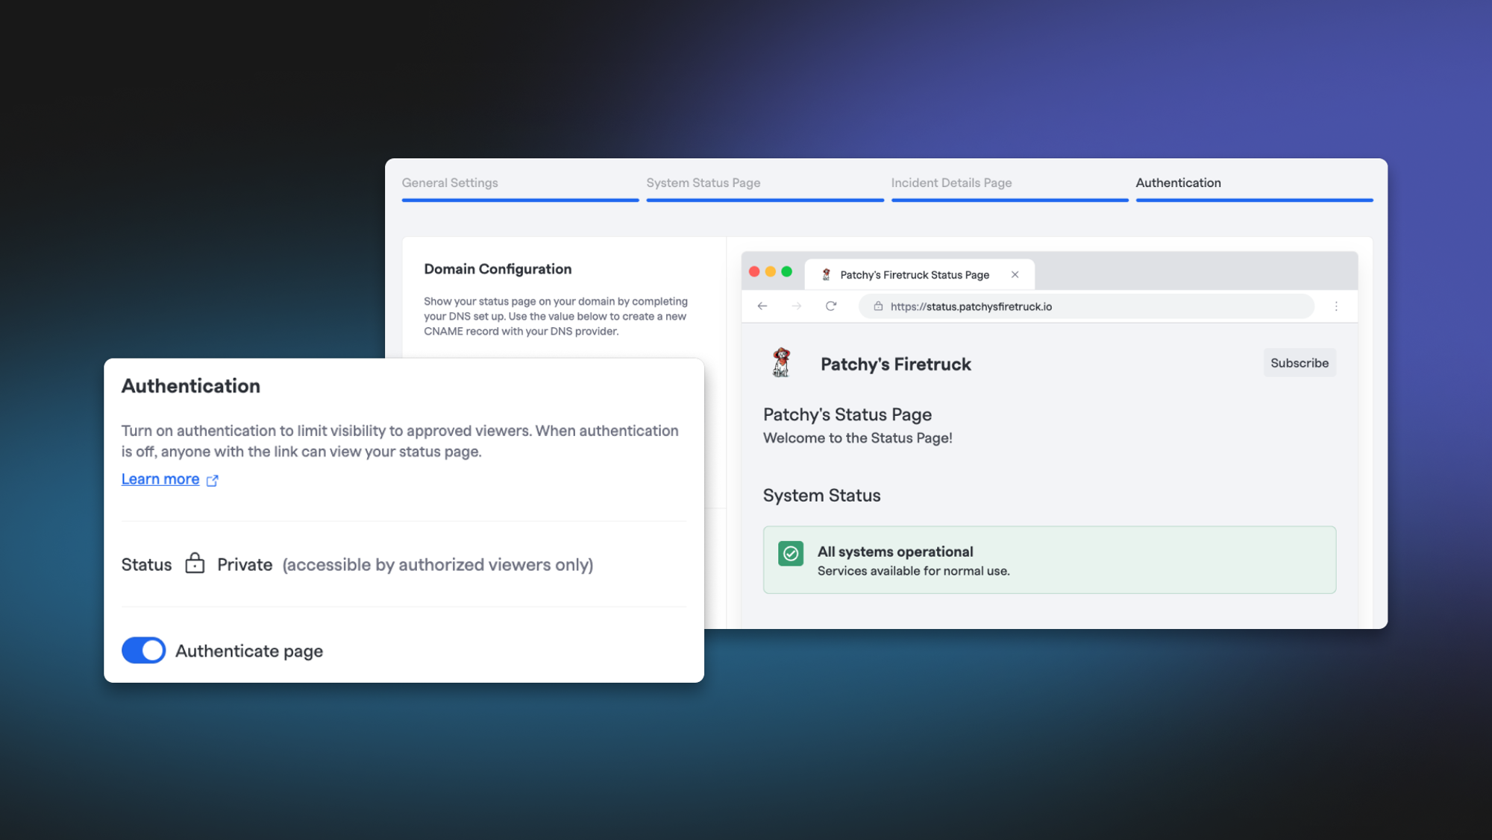Click the System Status heading
Screen dimensions: 1492x840
click(x=821, y=496)
